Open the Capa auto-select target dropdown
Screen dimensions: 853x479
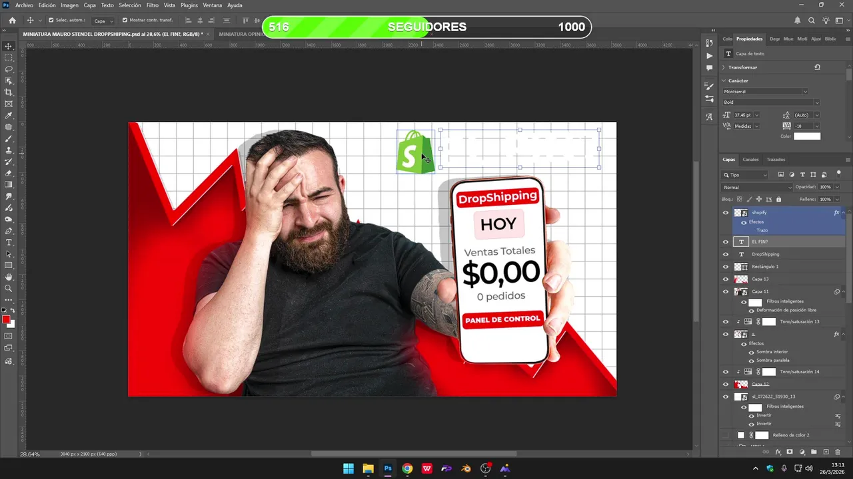103,21
